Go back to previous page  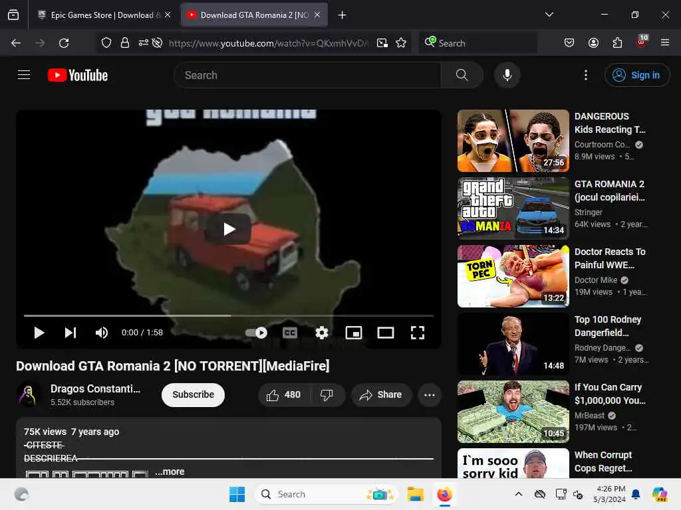pos(16,43)
